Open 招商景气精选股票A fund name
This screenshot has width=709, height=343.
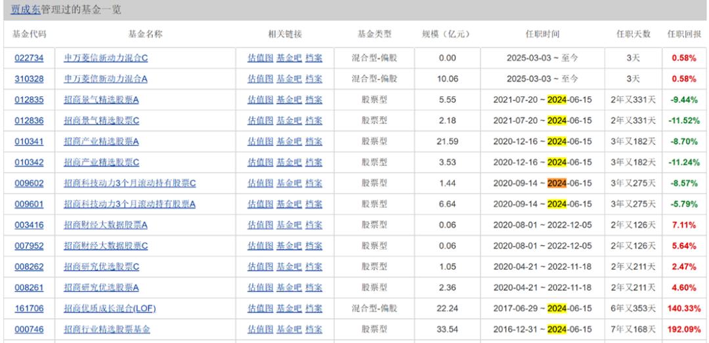tap(101, 100)
